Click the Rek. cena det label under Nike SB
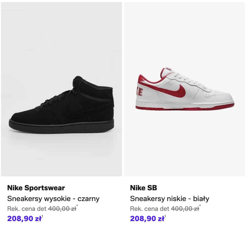Screen dimensions: 247x227 [x=149, y=209]
